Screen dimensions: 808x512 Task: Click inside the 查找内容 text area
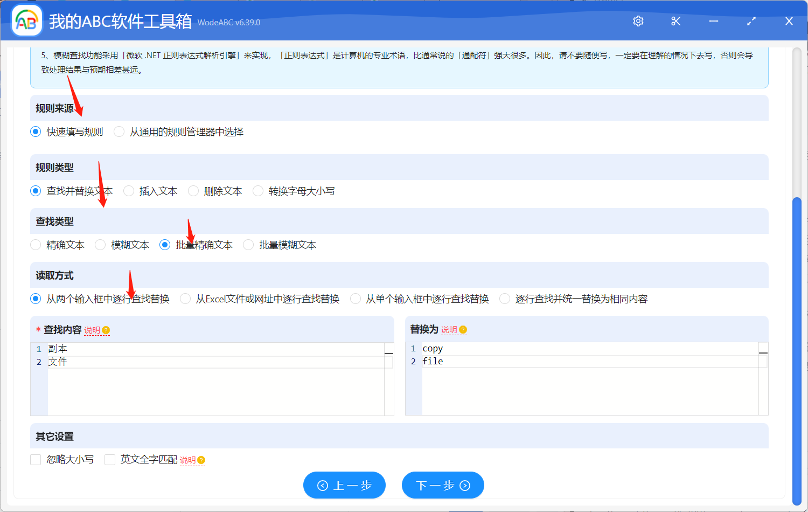[x=215, y=383]
